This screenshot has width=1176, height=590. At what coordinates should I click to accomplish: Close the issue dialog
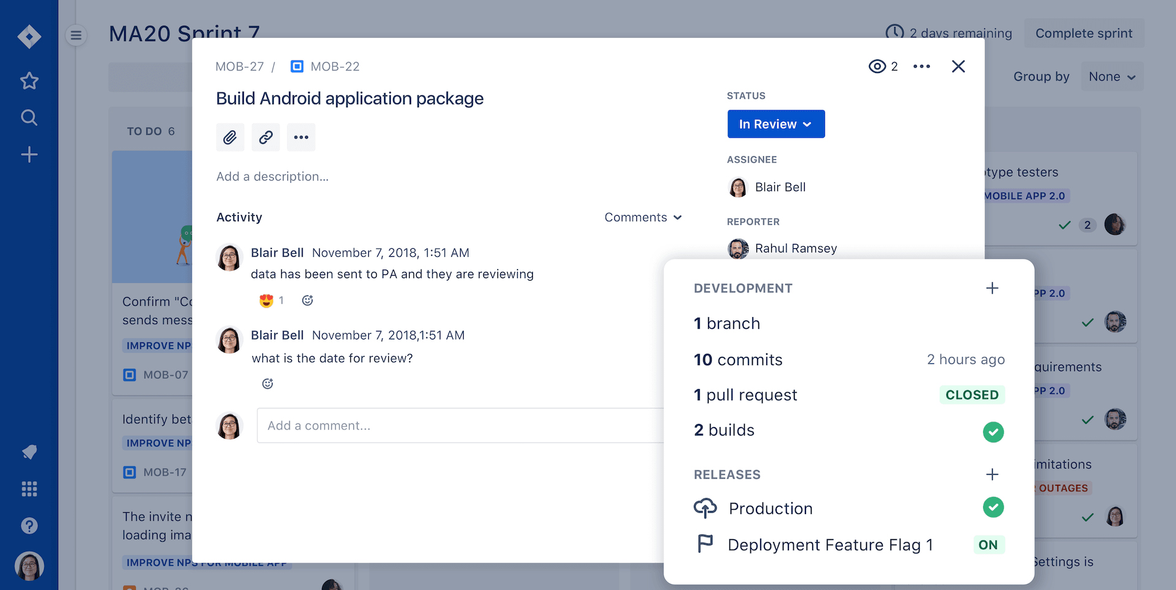click(x=959, y=66)
